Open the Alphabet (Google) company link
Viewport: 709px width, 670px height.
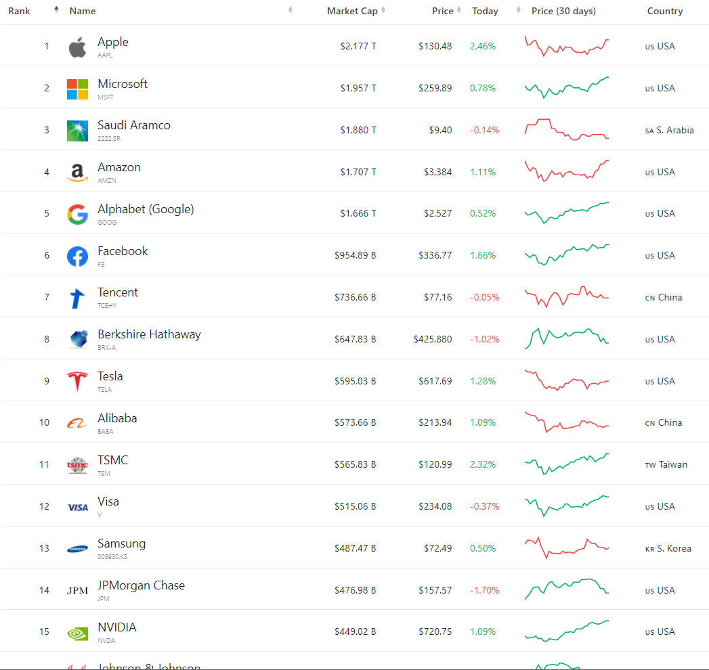click(146, 209)
